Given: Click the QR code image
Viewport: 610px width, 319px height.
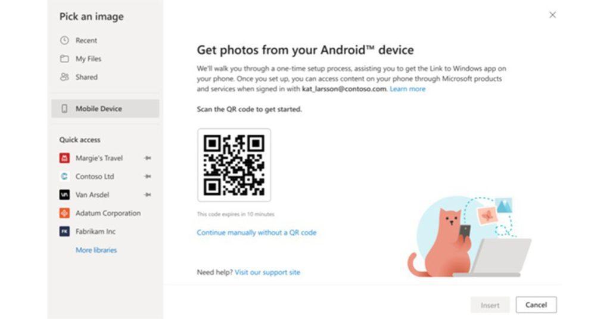Looking at the screenshot, I should click(x=234, y=165).
